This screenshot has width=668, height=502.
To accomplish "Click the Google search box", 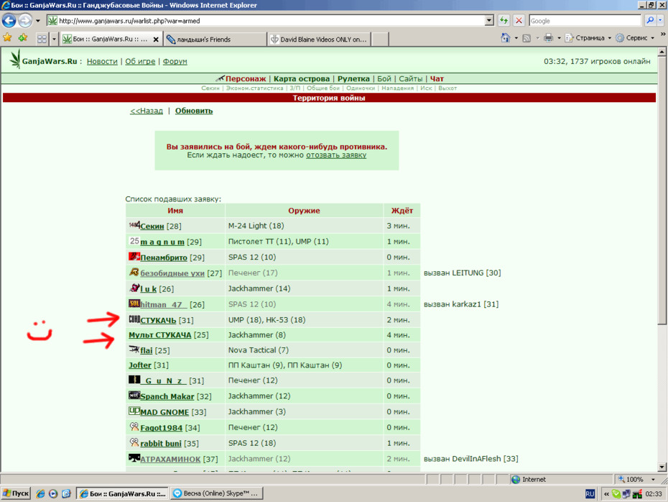I will [x=585, y=20].
